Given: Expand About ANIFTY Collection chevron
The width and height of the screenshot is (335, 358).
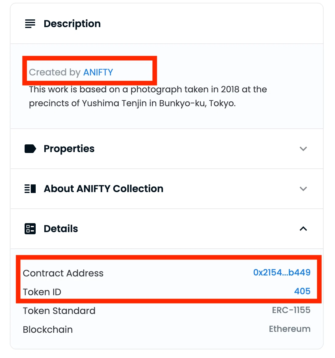Looking at the screenshot, I should pyautogui.click(x=303, y=189).
